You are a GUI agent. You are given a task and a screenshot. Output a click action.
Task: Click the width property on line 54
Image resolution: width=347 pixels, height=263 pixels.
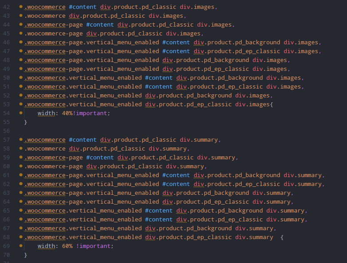[46, 113]
